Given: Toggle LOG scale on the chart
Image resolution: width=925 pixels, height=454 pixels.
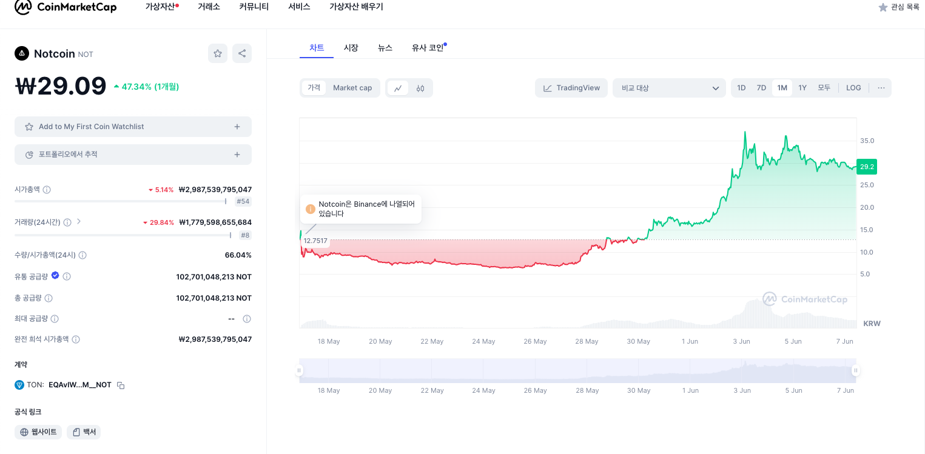Looking at the screenshot, I should (x=853, y=88).
